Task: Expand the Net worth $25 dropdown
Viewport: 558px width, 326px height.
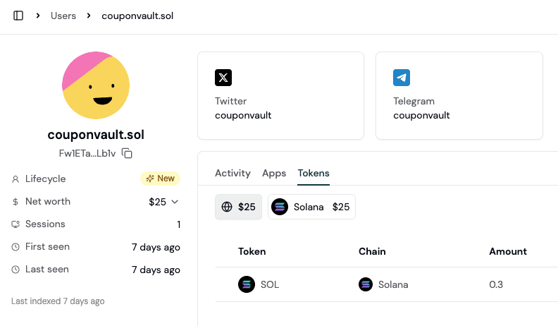Action: [175, 202]
